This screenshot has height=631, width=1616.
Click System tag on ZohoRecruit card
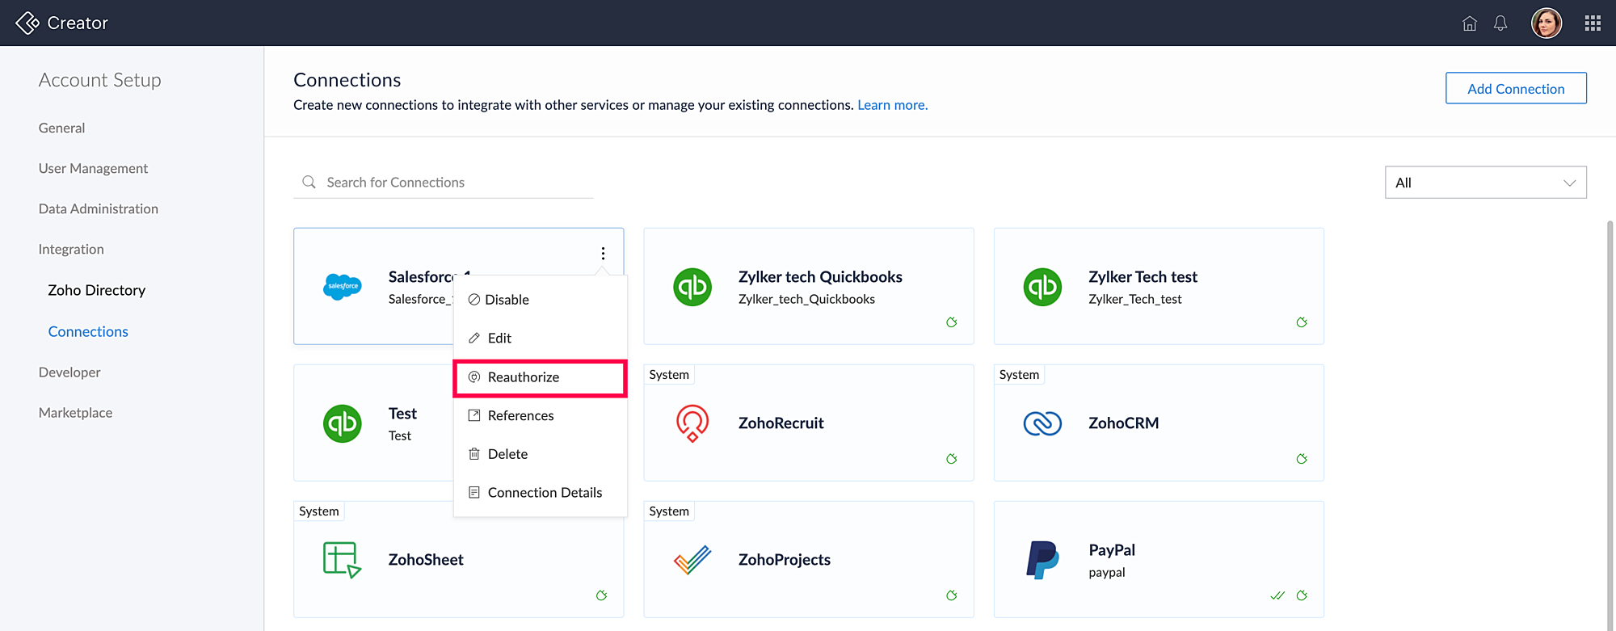click(669, 375)
